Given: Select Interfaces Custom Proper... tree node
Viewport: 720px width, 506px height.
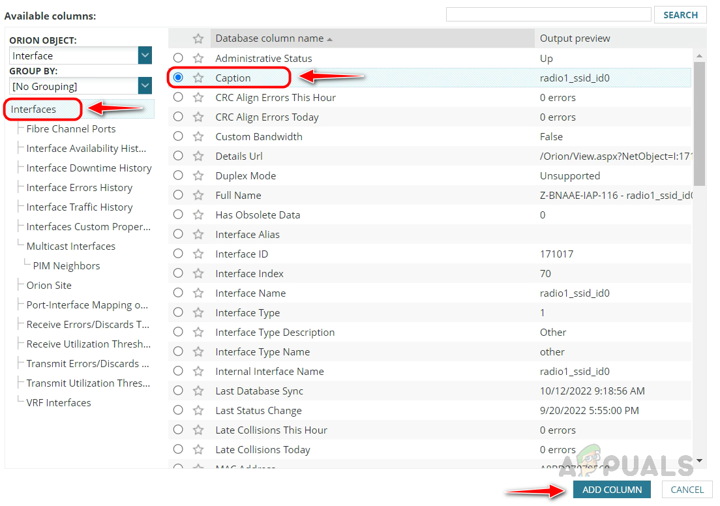Looking at the screenshot, I should point(89,227).
